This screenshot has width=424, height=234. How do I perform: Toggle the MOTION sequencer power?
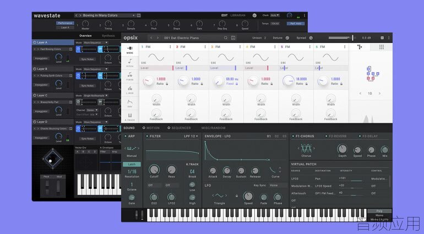coord(144,128)
